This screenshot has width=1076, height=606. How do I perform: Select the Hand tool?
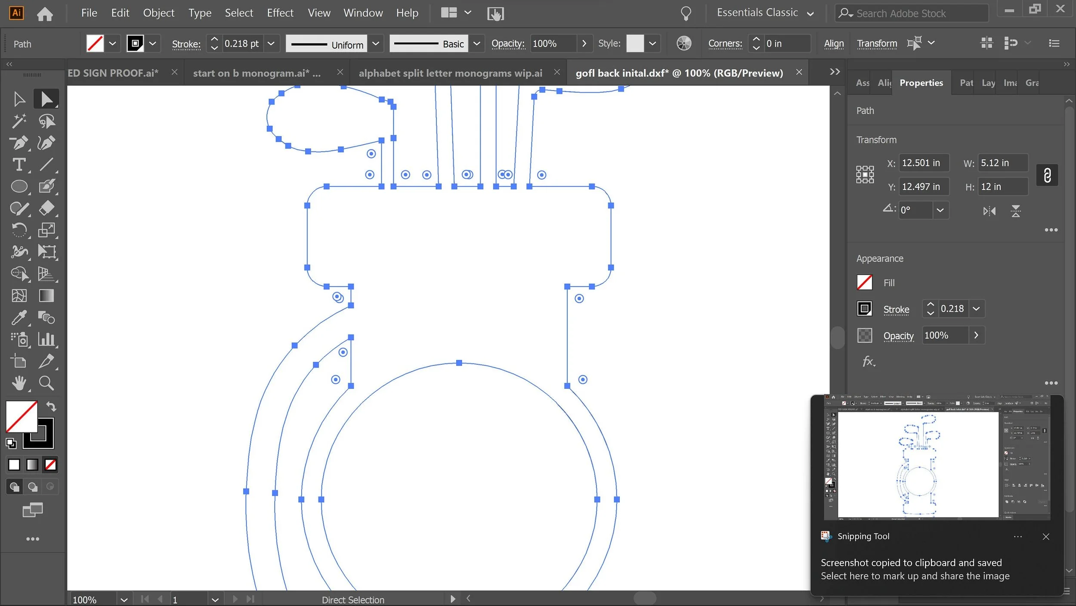(19, 383)
